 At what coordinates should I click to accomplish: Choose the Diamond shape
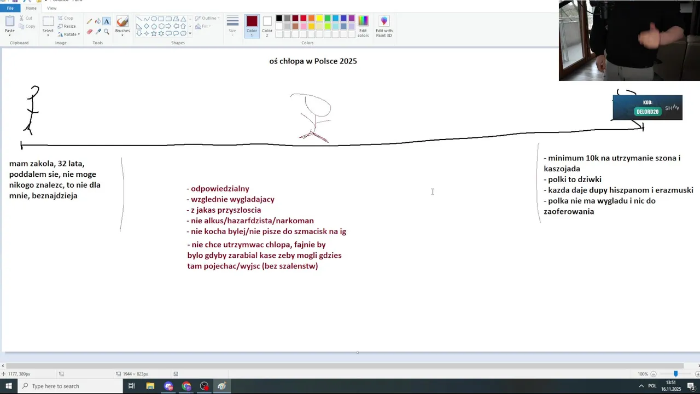[147, 26]
